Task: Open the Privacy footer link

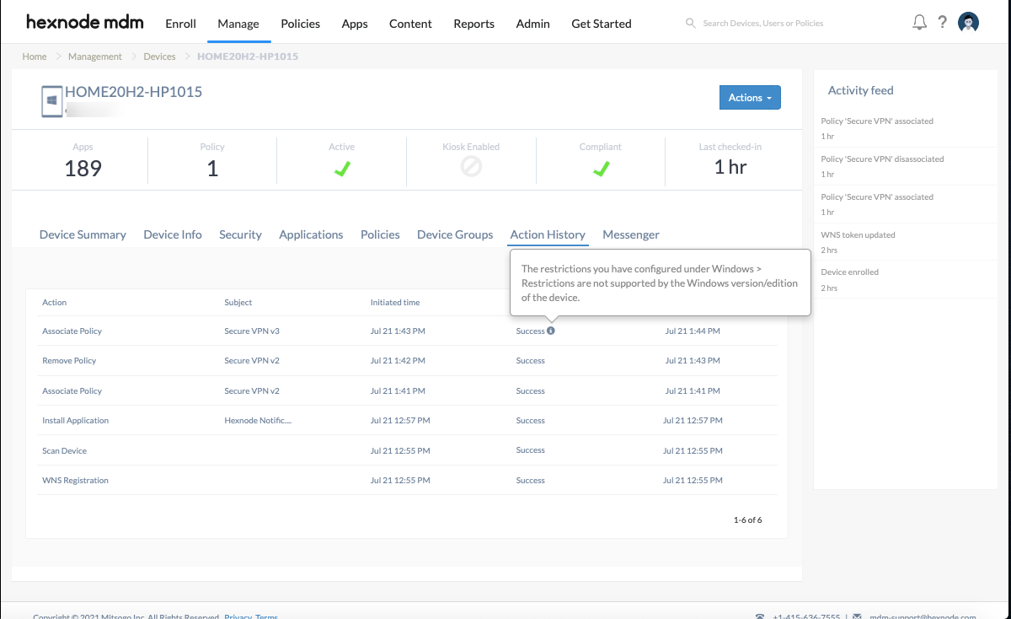Action: pyautogui.click(x=238, y=616)
